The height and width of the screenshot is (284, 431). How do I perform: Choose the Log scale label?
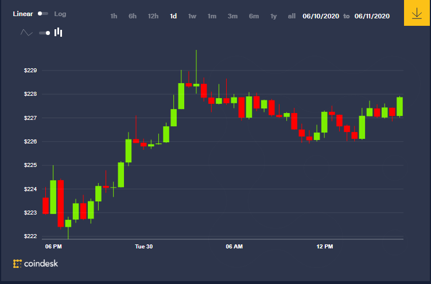point(60,14)
